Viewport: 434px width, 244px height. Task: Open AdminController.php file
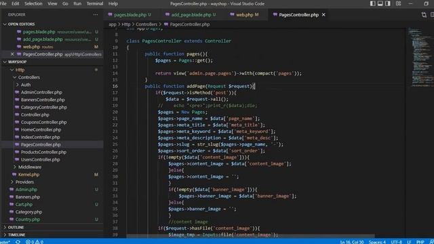click(52, 92)
